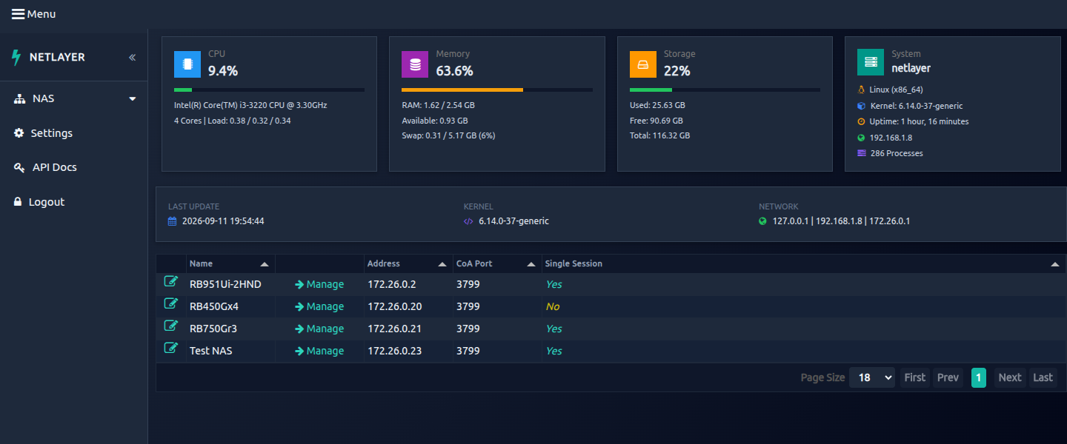1067x444 pixels.
Task: Collapse the sidebar with double chevron
Action: (133, 57)
